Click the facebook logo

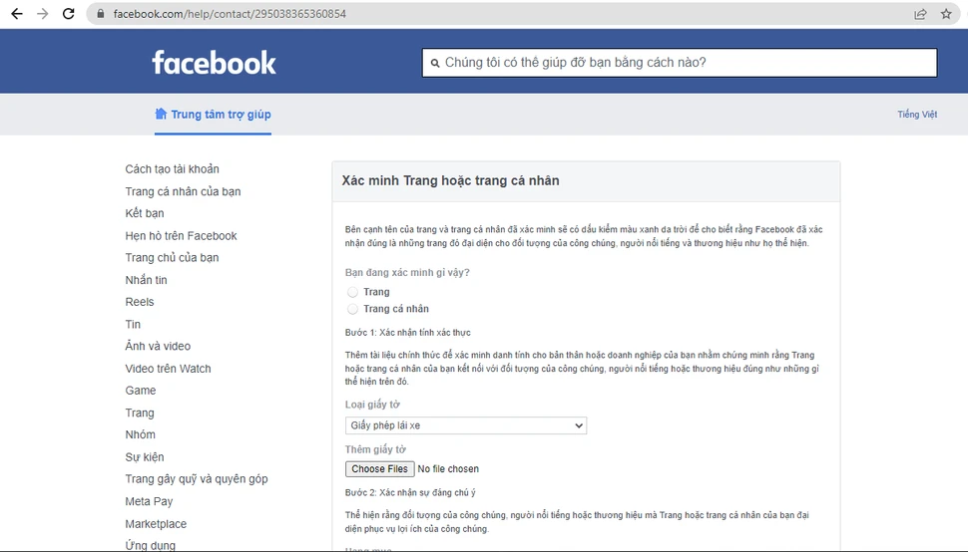pos(215,62)
